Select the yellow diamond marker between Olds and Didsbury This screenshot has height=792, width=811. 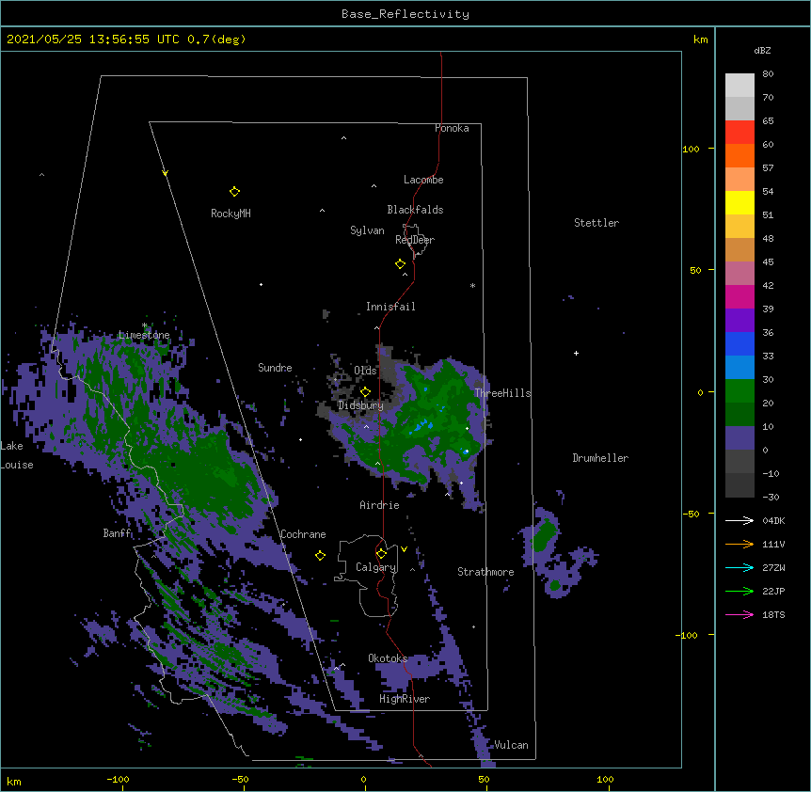point(365,392)
